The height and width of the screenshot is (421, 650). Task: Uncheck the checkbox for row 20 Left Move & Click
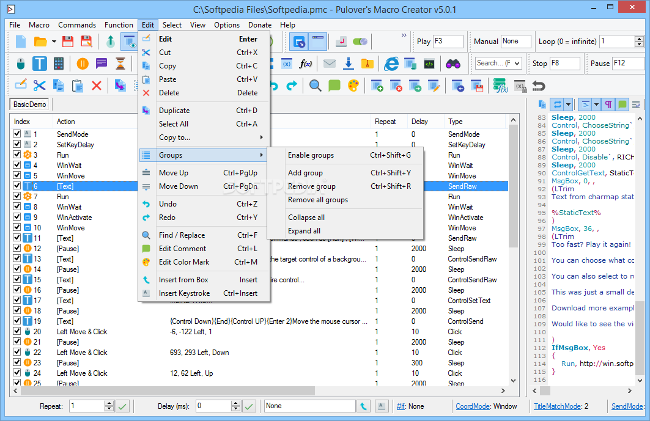tap(17, 331)
